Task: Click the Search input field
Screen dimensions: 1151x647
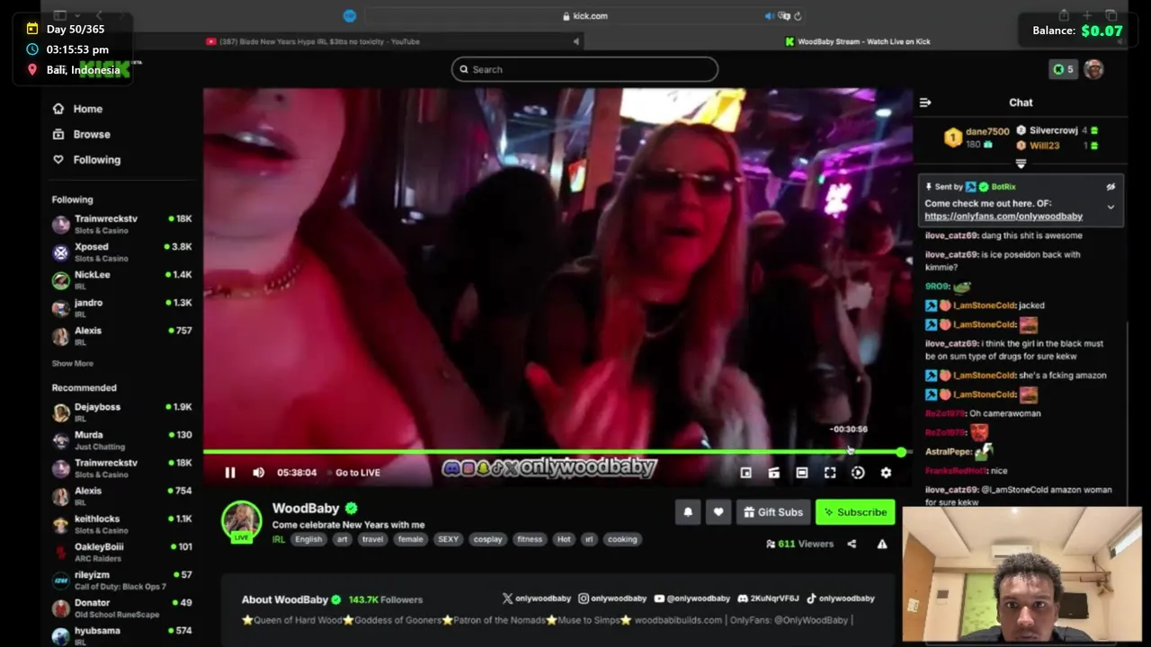Action: pos(584,69)
